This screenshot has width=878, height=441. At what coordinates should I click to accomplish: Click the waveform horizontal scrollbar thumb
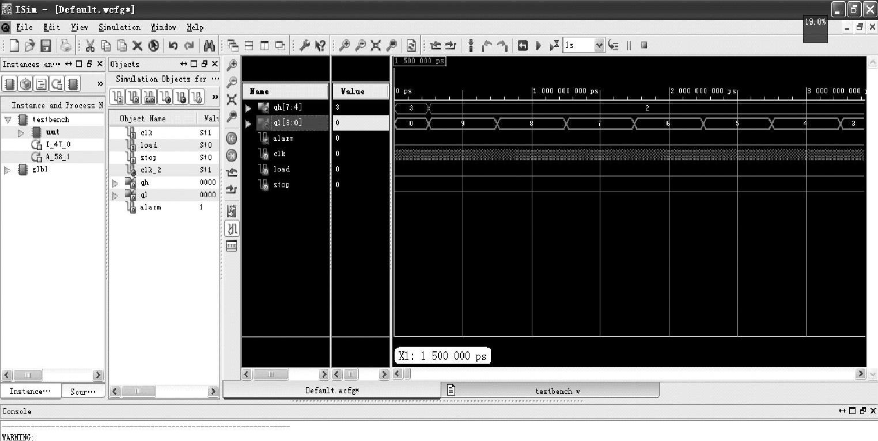(407, 374)
